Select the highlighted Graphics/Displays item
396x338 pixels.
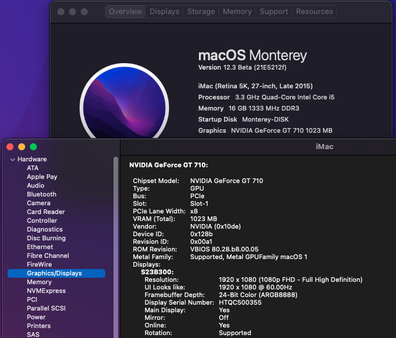(x=56, y=273)
